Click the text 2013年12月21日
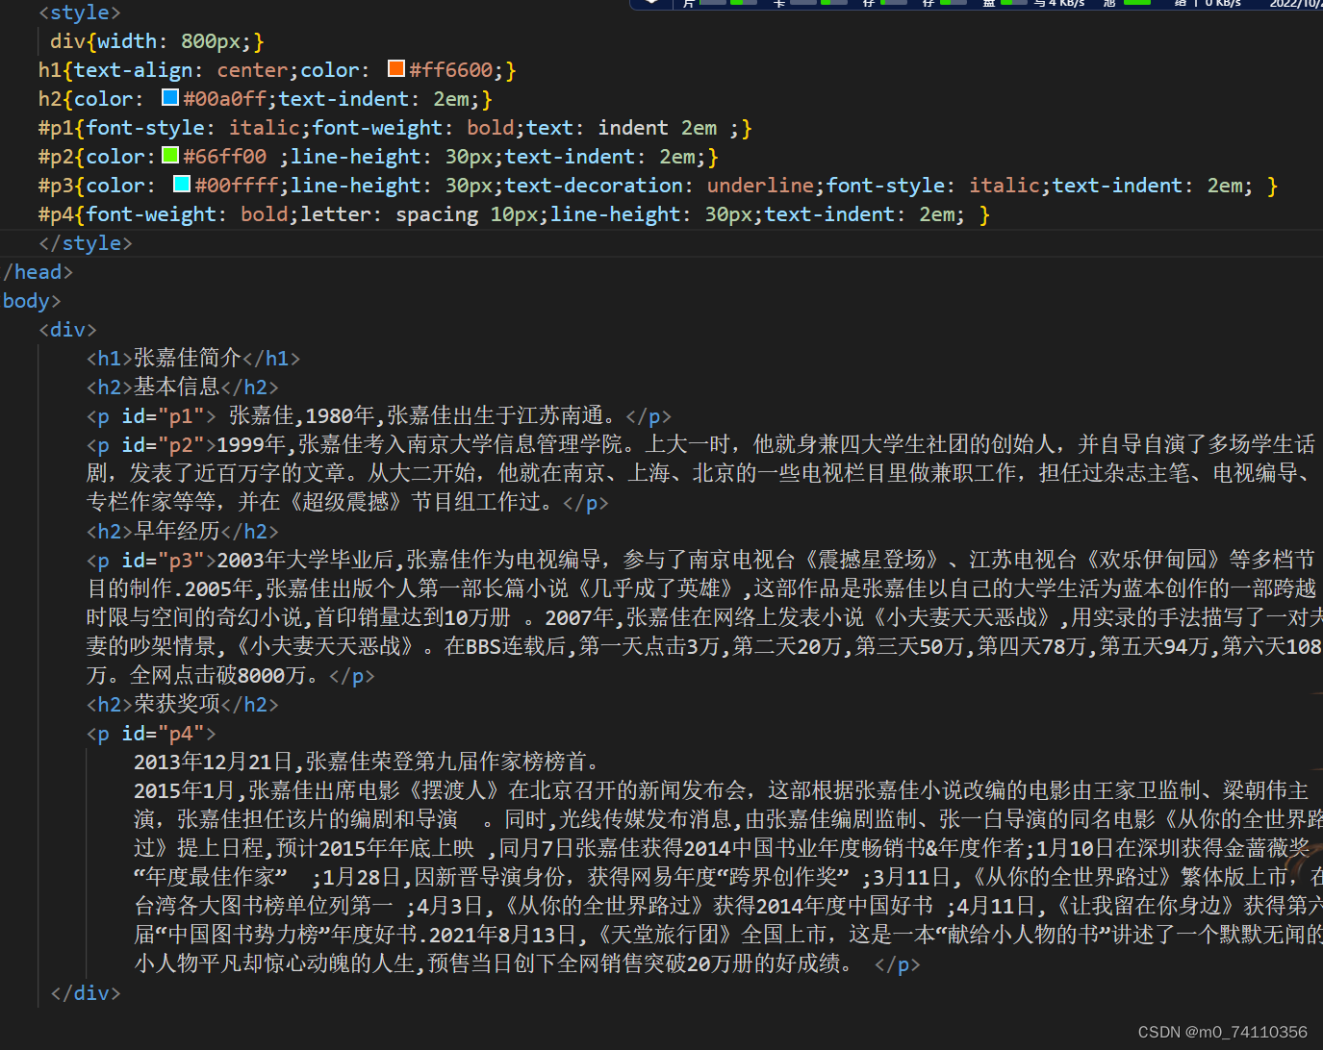Screen dimensions: 1323x1050 coord(213,762)
